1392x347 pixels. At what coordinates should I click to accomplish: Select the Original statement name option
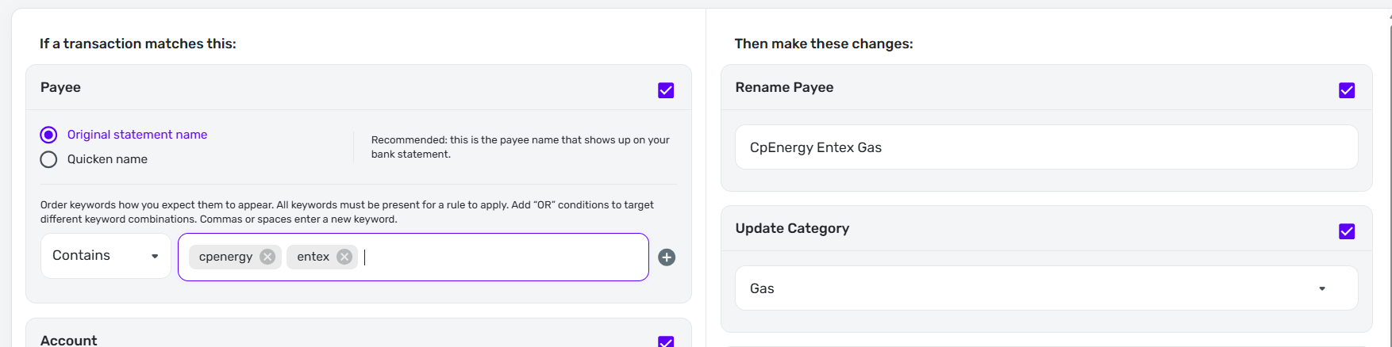49,135
